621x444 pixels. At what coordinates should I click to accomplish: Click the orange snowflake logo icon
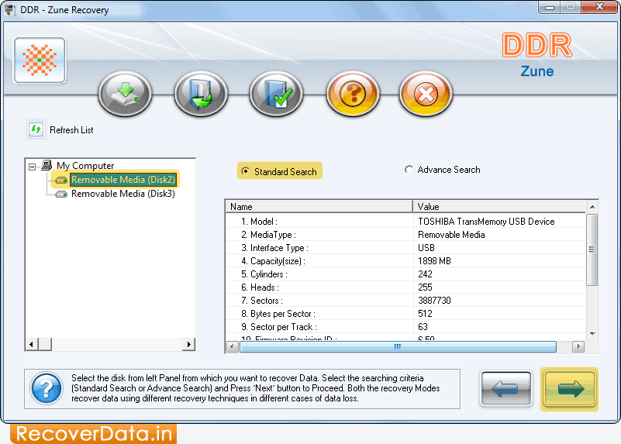40,60
